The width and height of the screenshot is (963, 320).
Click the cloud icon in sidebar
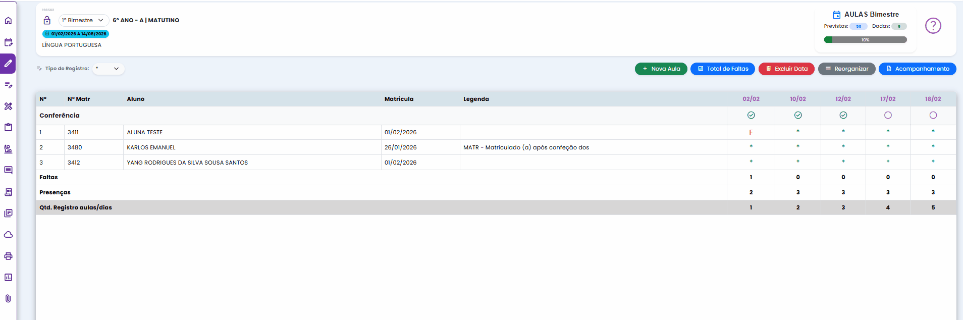coord(8,235)
